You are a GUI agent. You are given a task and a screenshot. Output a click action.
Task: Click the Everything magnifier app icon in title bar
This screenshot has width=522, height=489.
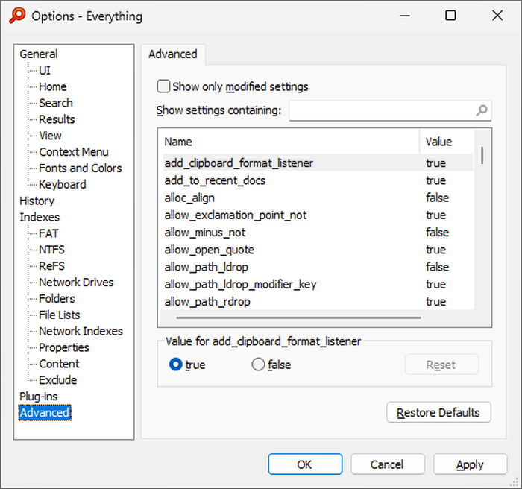point(17,16)
